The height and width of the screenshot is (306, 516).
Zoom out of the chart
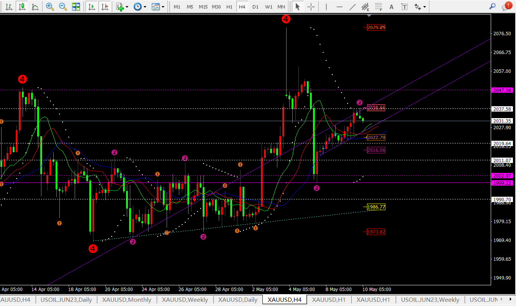pos(63,7)
